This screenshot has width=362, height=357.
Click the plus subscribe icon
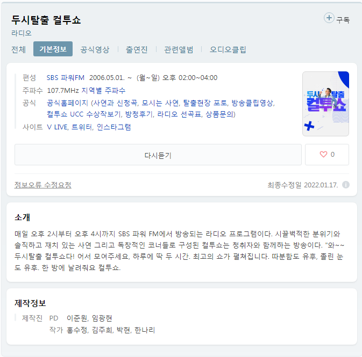329,18
